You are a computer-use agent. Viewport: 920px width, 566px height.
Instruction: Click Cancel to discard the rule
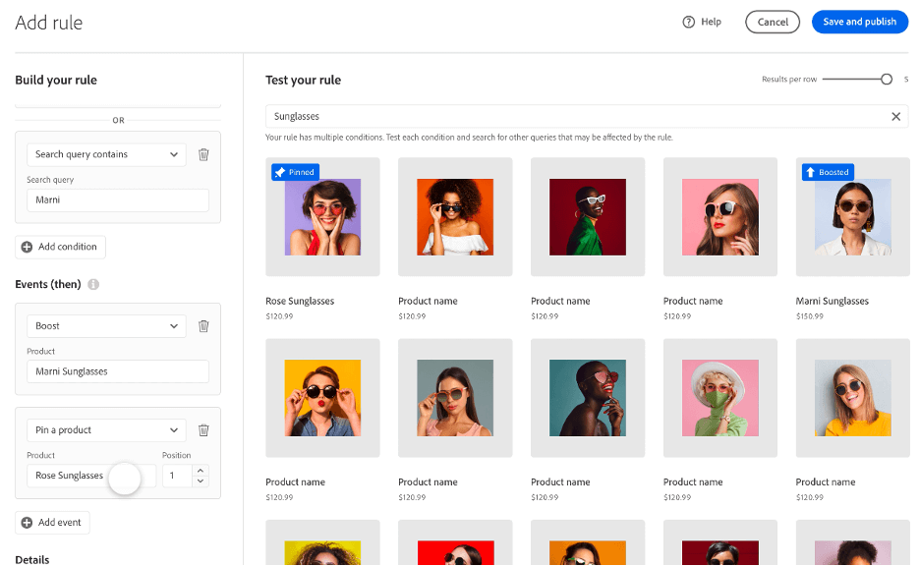(x=773, y=22)
